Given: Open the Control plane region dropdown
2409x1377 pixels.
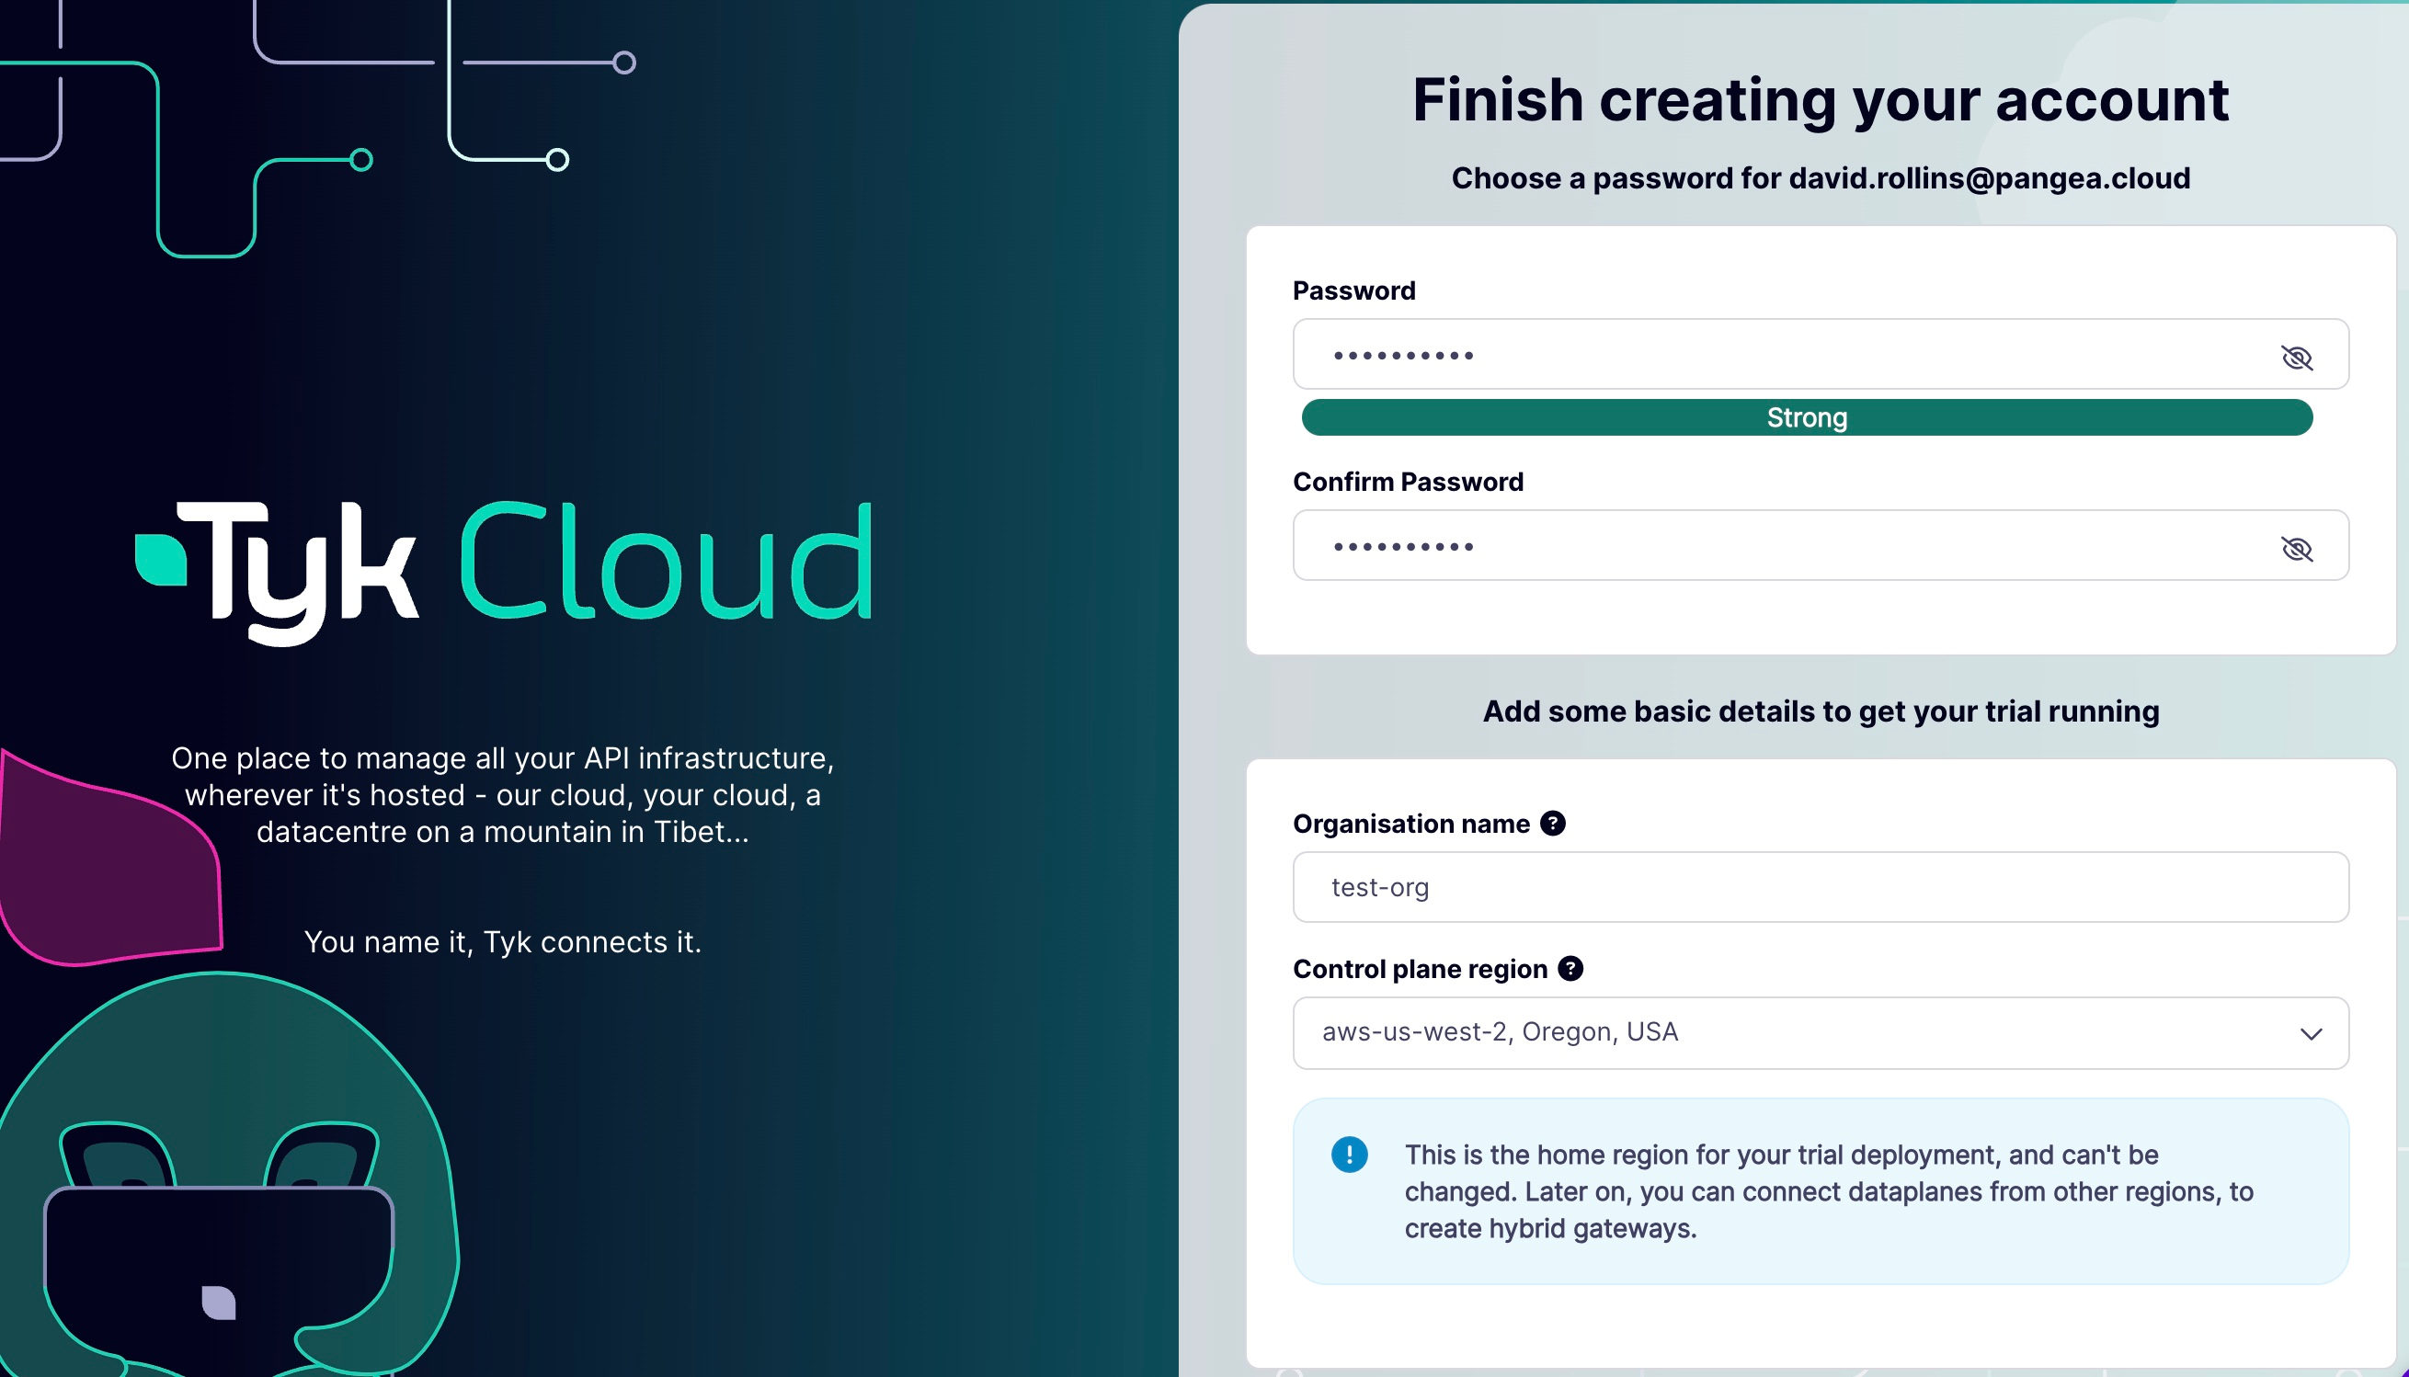Looking at the screenshot, I should point(1797,1033).
